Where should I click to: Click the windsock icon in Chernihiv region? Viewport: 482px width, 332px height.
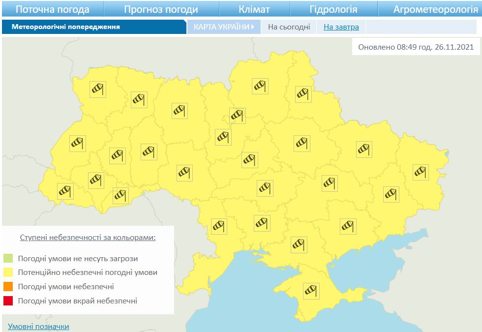coord(260,86)
